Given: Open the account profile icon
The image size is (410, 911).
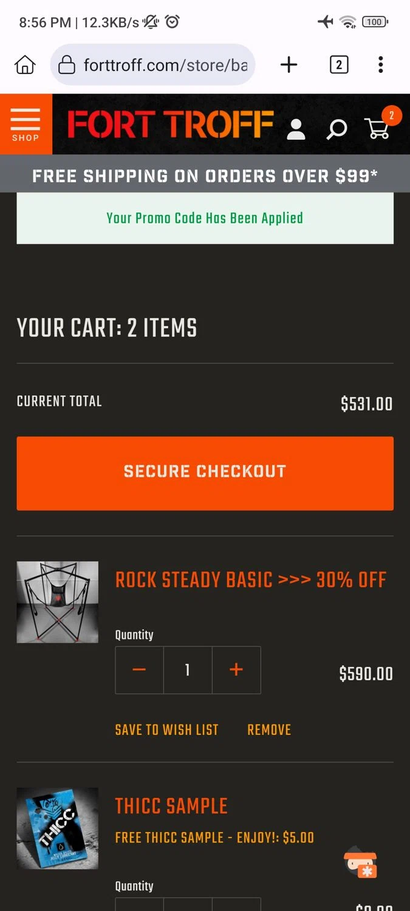Looking at the screenshot, I should [x=296, y=129].
